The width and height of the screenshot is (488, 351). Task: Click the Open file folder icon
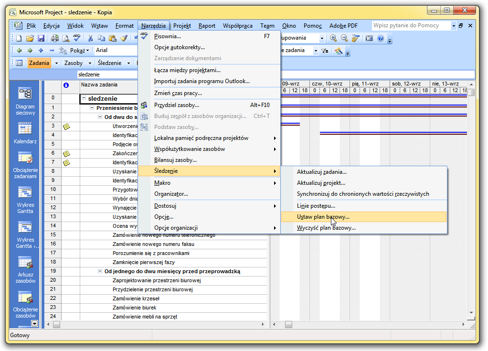pos(30,38)
